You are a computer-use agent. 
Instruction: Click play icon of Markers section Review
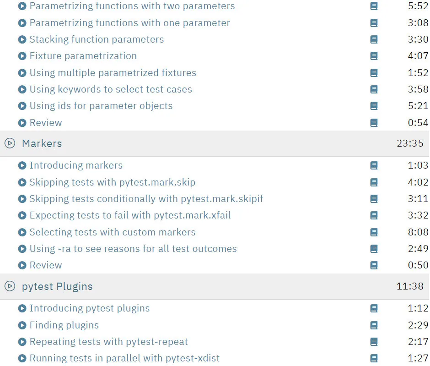point(22,265)
